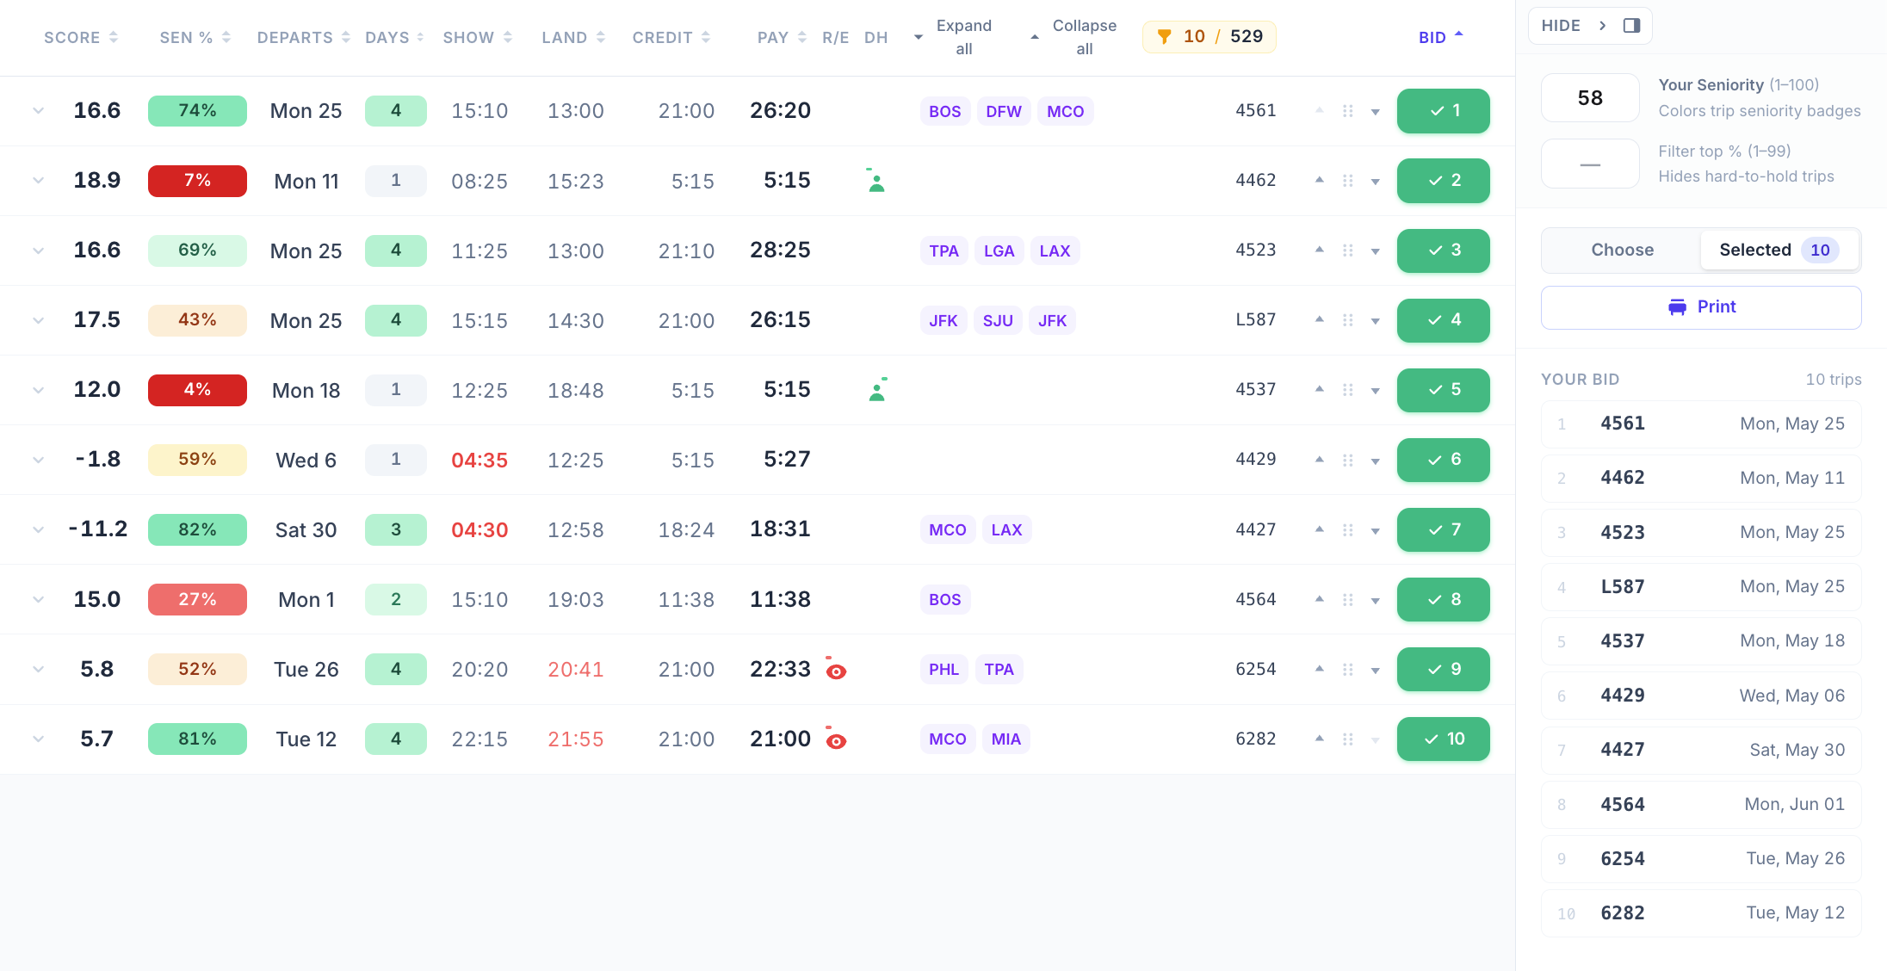1887x971 pixels.
Task: Click the move-down arrow for trip 4523
Action: (x=1375, y=251)
